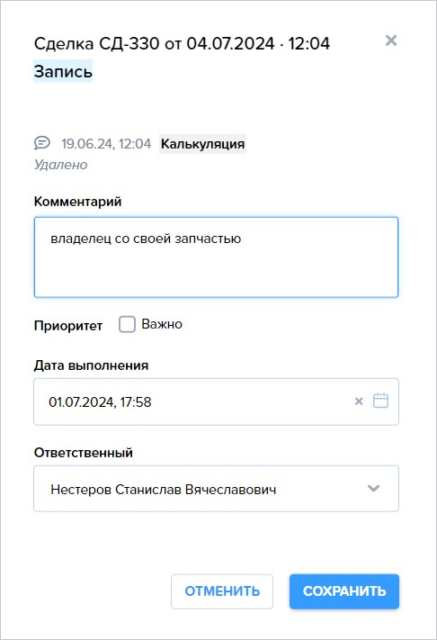This screenshot has width=437, height=640.
Task: Click the Ответственный field label
Action: tap(84, 453)
